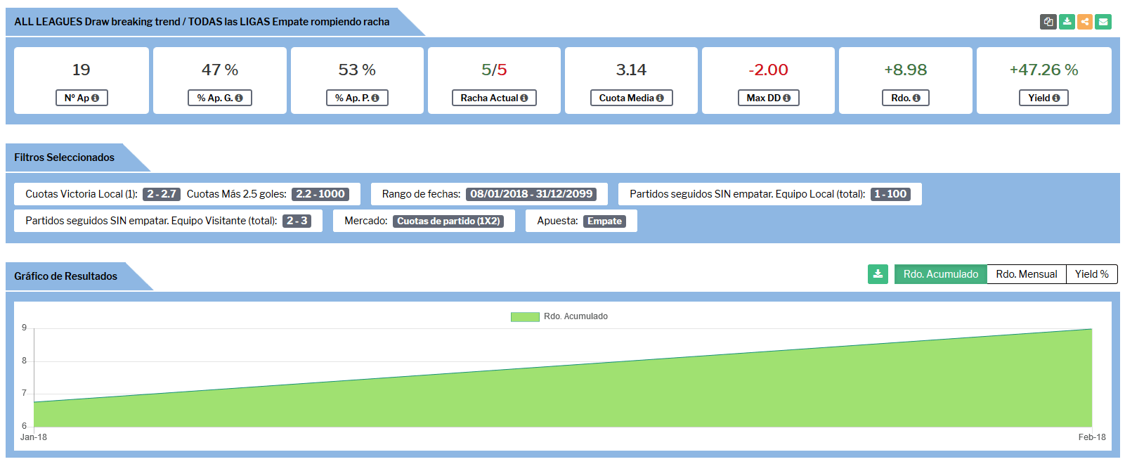Open the info icon beside Cuota Media
This screenshot has width=1125, height=464.
(x=660, y=98)
